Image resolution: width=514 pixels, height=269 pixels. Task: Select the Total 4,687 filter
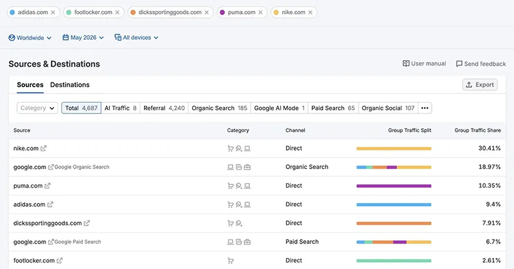click(82, 108)
